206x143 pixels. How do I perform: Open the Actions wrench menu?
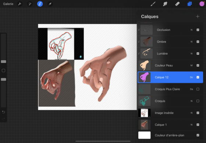(20, 4)
